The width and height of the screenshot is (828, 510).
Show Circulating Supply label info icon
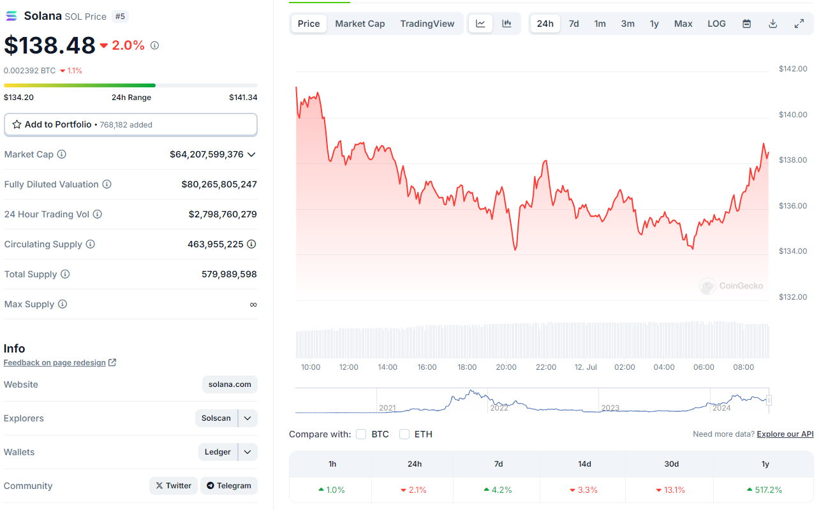(91, 244)
